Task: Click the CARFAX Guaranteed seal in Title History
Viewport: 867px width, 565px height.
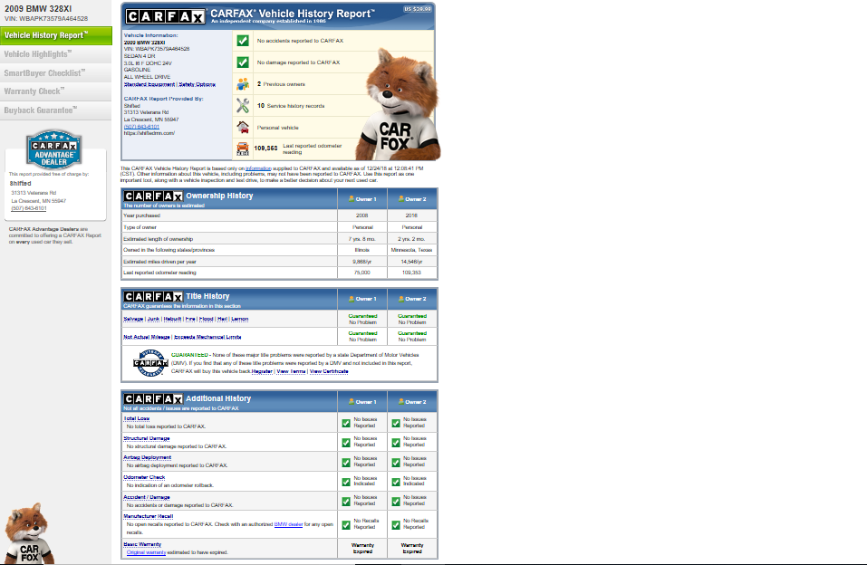Action: coord(149,363)
